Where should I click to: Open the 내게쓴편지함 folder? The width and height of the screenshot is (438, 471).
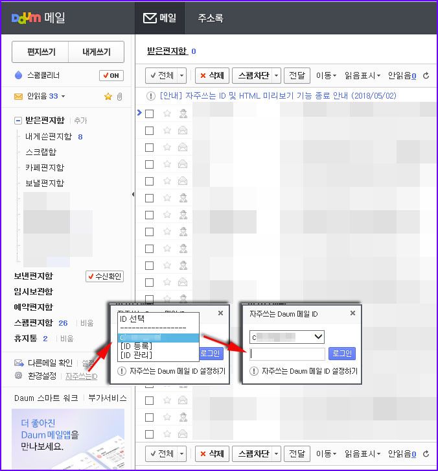click(x=49, y=137)
